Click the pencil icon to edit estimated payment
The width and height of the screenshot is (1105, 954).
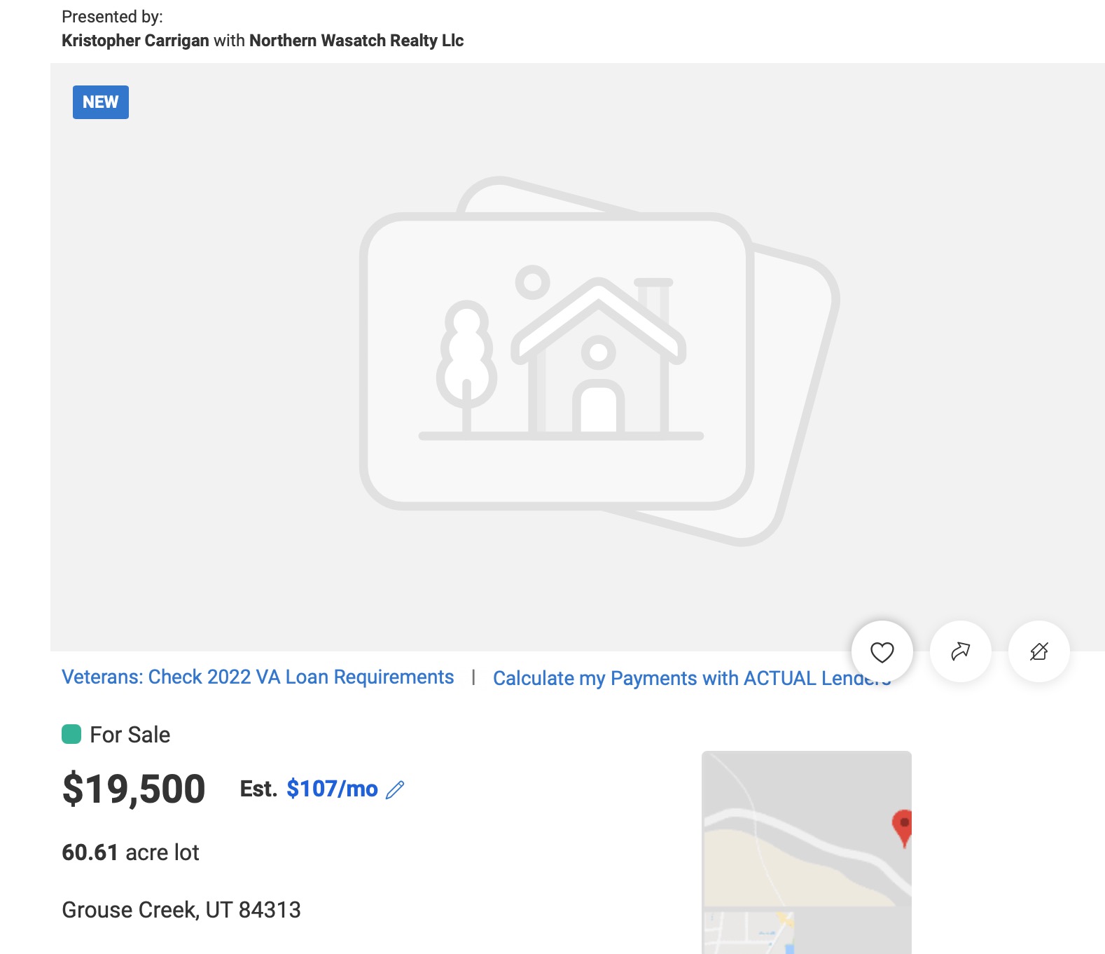click(395, 789)
